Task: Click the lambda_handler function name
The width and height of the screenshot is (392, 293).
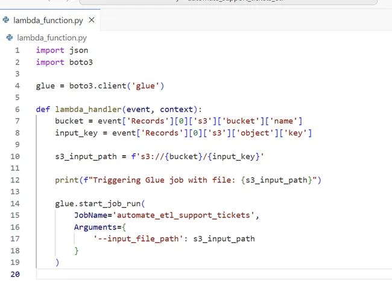Action: coord(88,109)
